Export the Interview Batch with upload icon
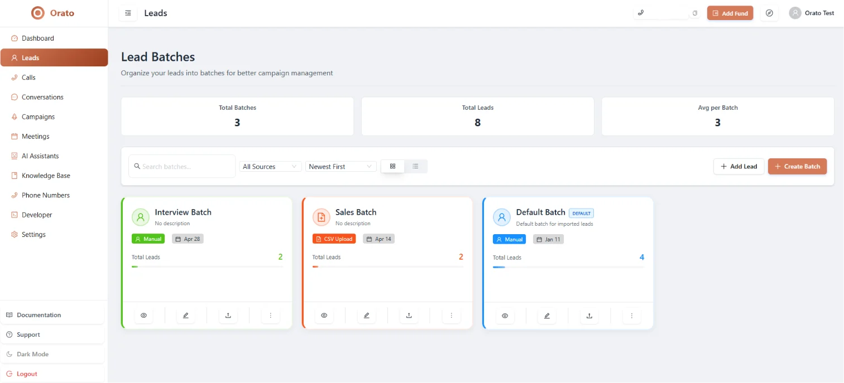Image resolution: width=844 pixels, height=383 pixels. click(228, 316)
